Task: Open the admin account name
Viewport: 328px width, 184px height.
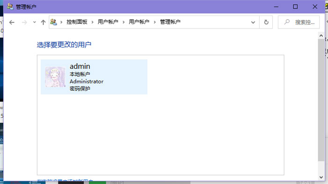Action: coord(80,66)
